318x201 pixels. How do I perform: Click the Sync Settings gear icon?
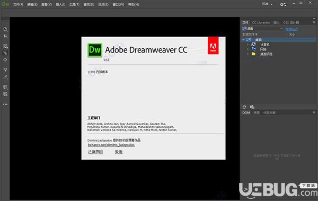pyautogui.click(x=283, y=4)
